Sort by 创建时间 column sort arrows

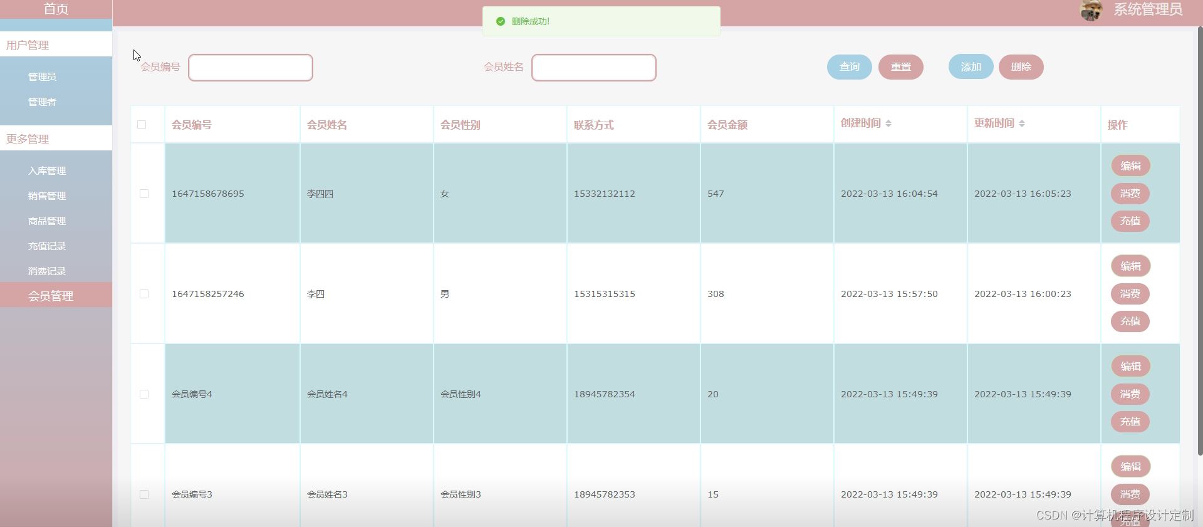pyautogui.click(x=888, y=124)
